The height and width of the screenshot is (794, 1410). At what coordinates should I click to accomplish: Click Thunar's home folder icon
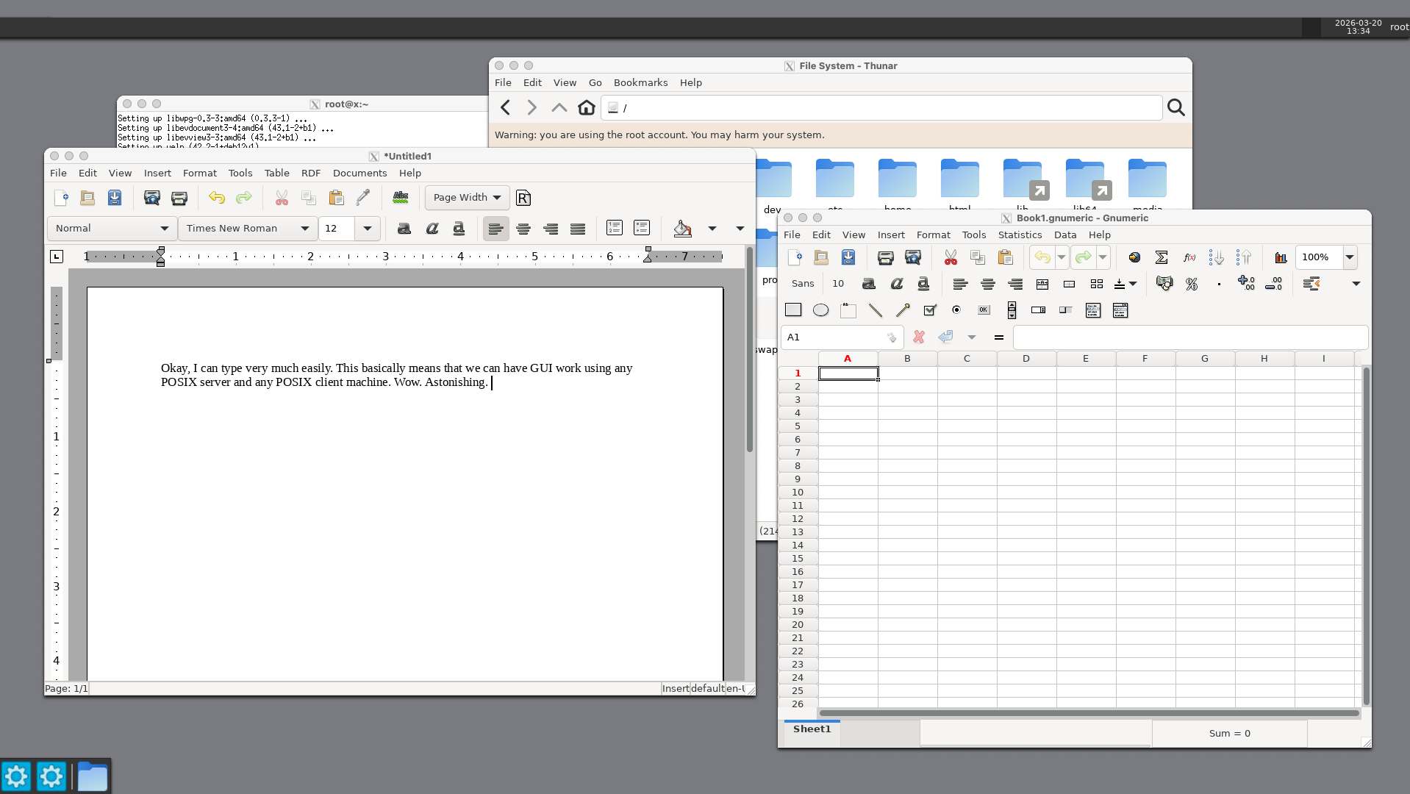tap(586, 108)
